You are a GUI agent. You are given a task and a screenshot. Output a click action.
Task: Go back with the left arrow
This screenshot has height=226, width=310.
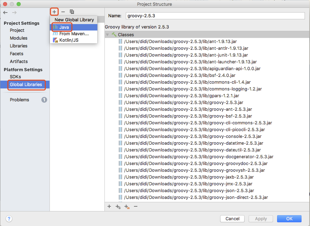[x=5, y=13]
